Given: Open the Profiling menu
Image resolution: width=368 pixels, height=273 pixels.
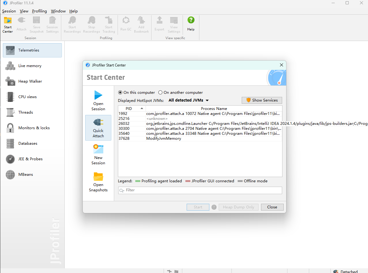Looking at the screenshot, I should click(x=39, y=11).
